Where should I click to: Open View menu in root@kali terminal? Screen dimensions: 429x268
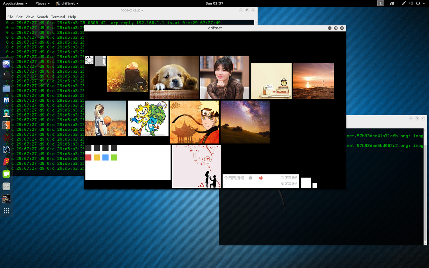click(x=29, y=17)
